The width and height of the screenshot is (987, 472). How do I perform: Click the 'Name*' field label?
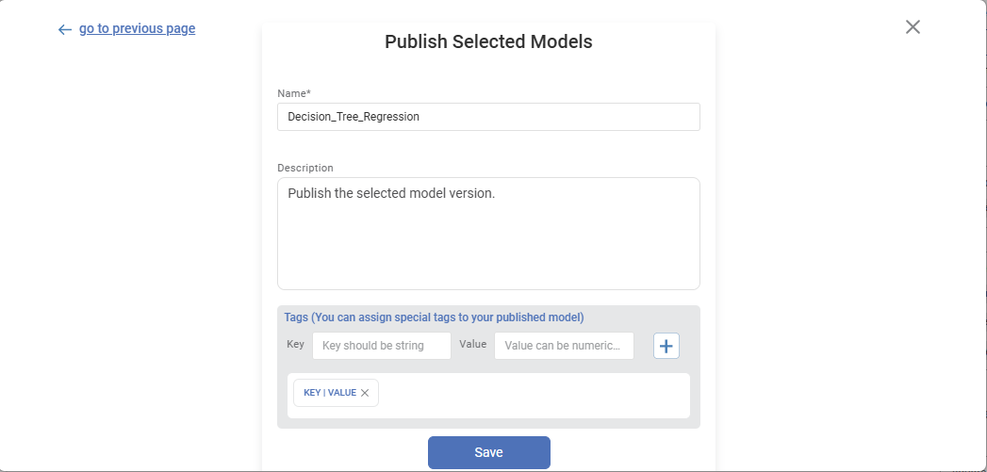click(x=294, y=93)
